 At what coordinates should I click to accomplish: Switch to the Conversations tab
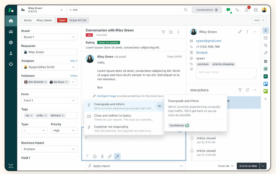tap(207, 10)
